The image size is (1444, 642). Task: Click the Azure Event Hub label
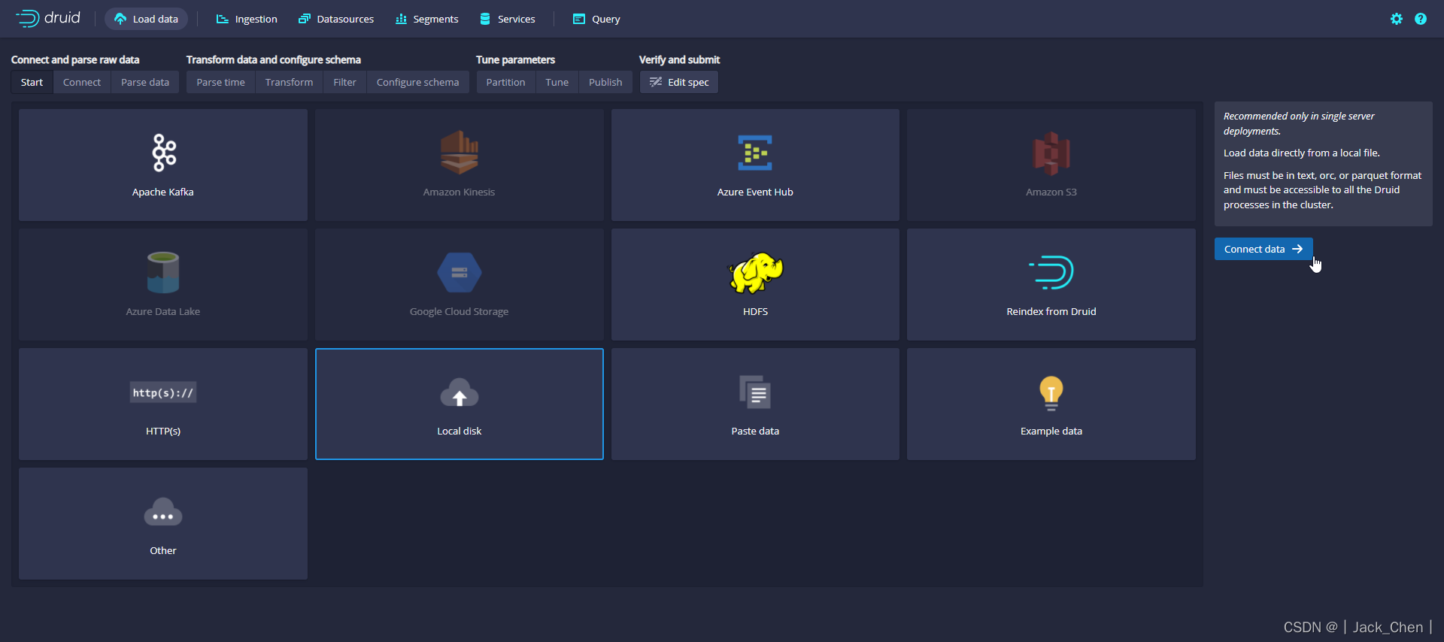tap(755, 192)
